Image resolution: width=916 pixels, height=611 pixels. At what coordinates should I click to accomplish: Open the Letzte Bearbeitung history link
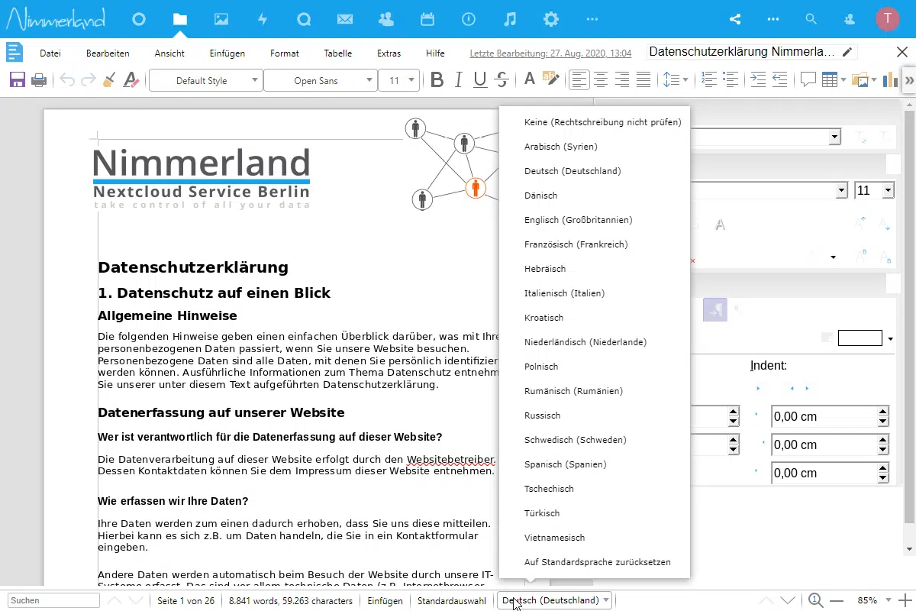[x=550, y=53]
